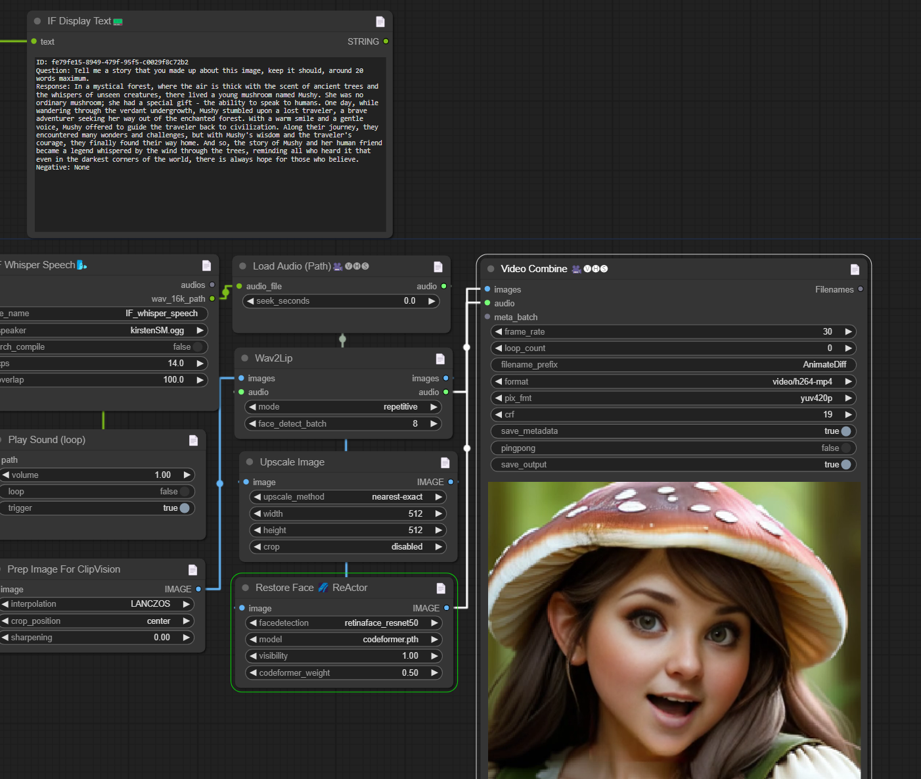Click the document icon on IF Display Text node
This screenshot has height=779, width=921.
(380, 22)
